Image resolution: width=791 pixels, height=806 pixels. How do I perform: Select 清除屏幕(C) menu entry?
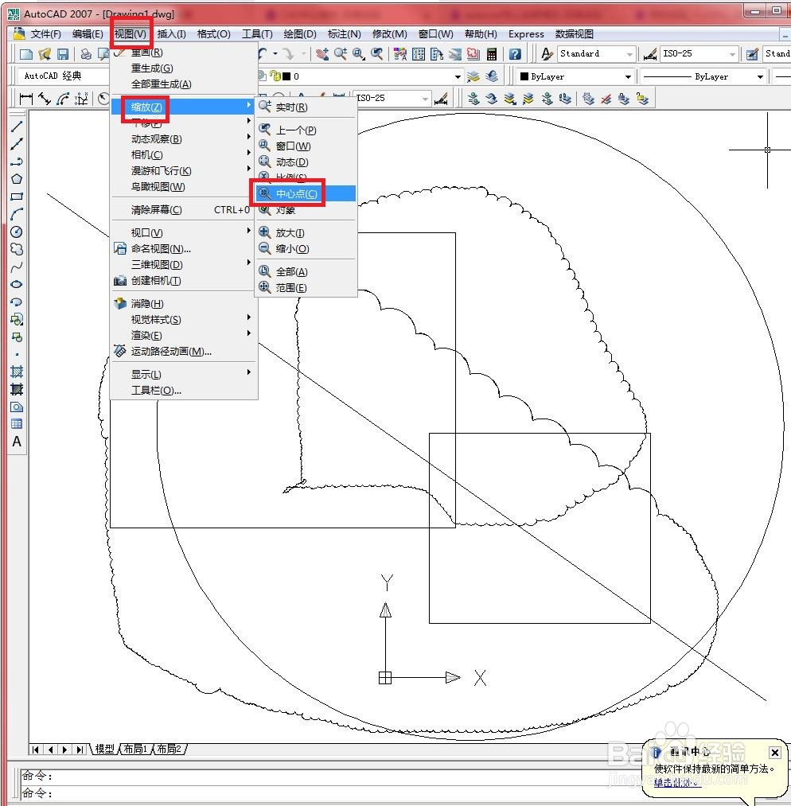[x=184, y=210]
